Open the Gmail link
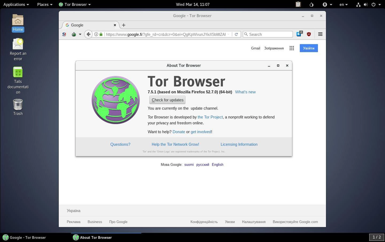This screenshot has height=242, width=385. click(255, 48)
